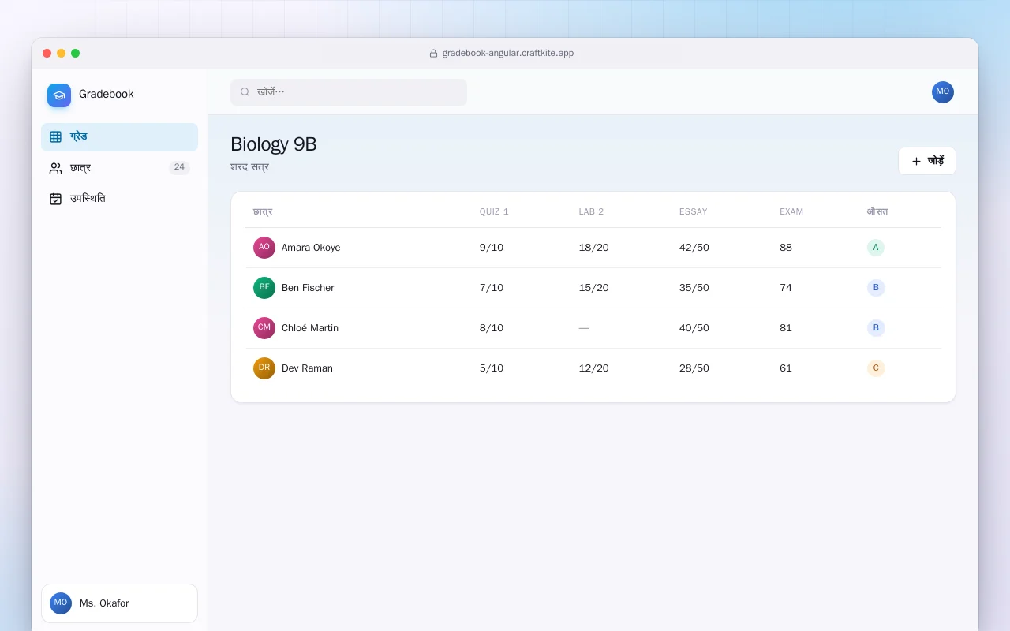
Task: Click the Gradebook graduation cap logo
Action: click(59, 95)
